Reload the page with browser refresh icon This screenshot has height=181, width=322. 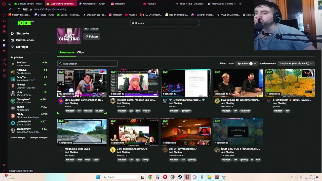[19, 9]
